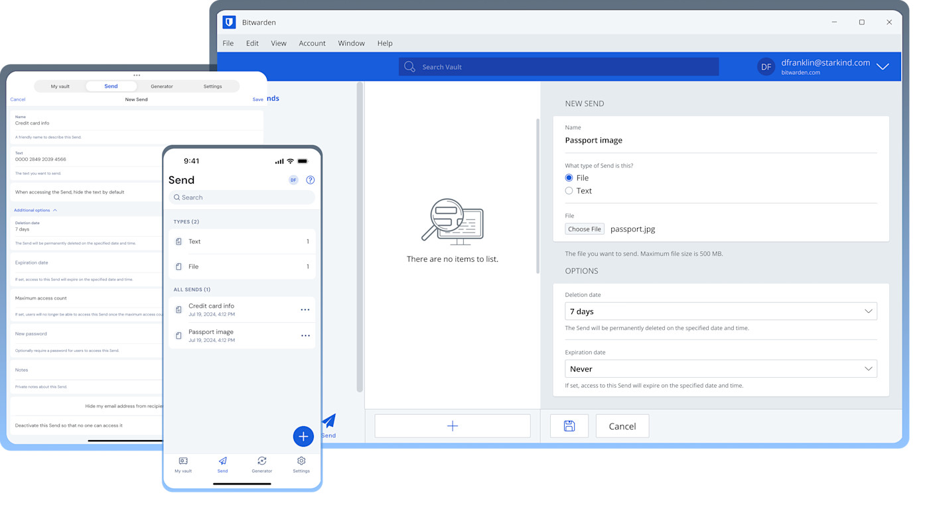Click the search magnifier icon in Search Vault
Image resolution: width=929 pixels, height=515 pixels.
tap(409, 67)
